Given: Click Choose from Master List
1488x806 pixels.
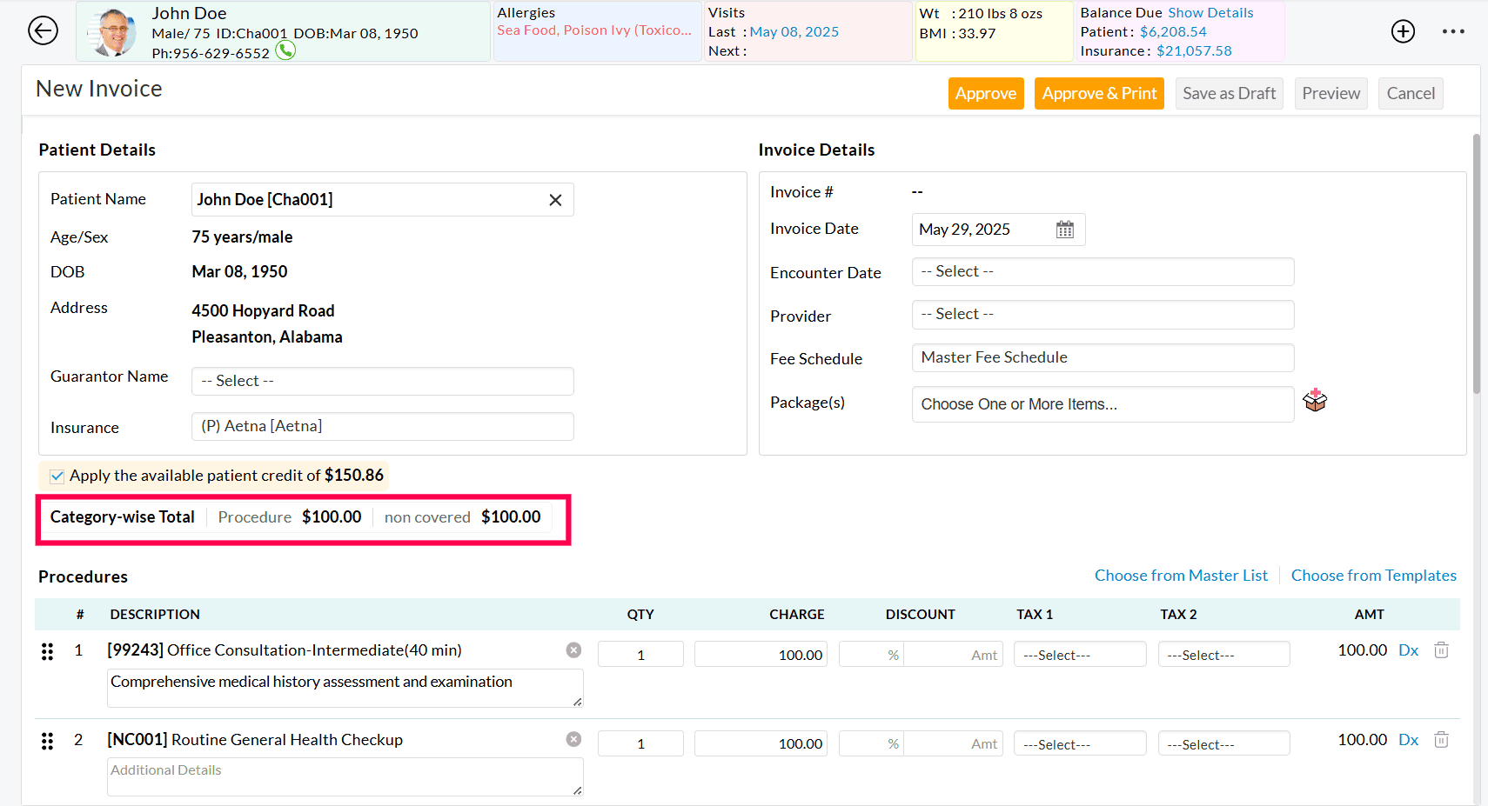Looking at the screenshot, I should click(1181, 575).
